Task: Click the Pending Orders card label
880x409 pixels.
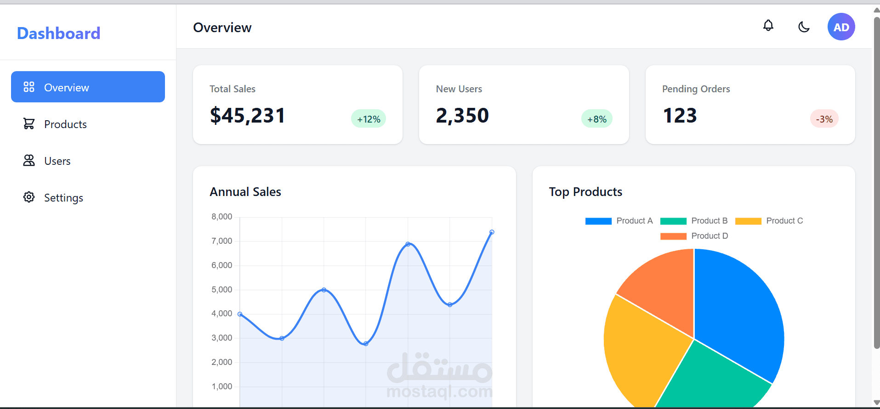Action: click(696, 89)
